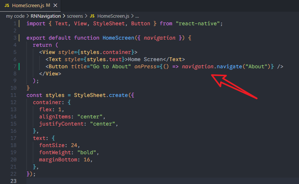Click the striped change marker beside line 1
The width and height of the screenshot is (299, 184).
pyautogui.click(x=19, y=23)
